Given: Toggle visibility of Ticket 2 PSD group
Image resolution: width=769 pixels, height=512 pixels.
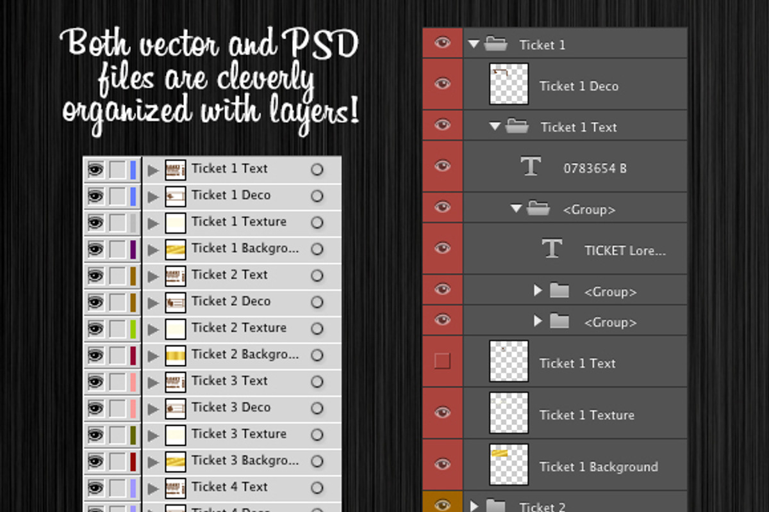Looking at the screenshot, I should (442, 506).
